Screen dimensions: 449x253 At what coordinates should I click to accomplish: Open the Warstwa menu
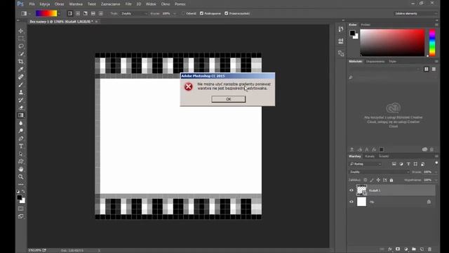(76, 4)
